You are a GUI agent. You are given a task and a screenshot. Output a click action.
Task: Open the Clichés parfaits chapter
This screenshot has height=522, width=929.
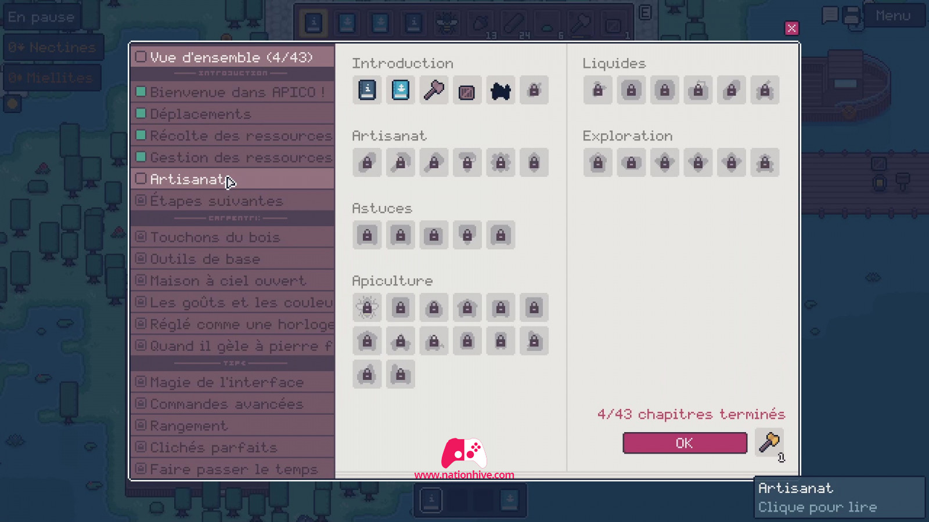(x=233, y=447)
